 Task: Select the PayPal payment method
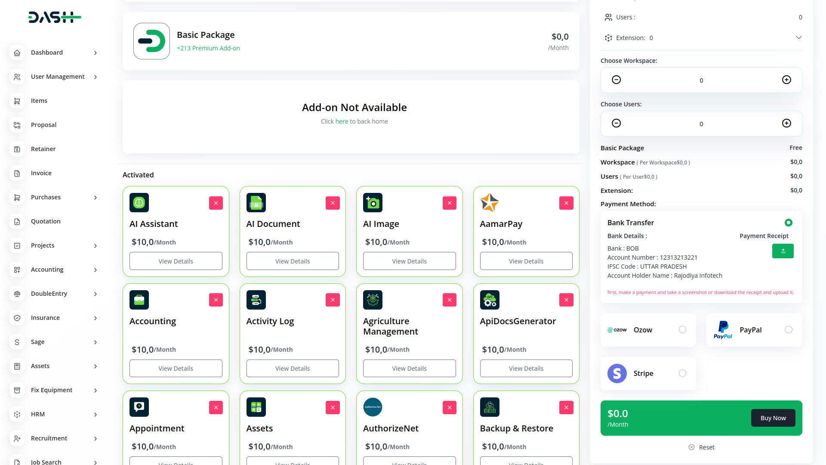coord(788,330)
